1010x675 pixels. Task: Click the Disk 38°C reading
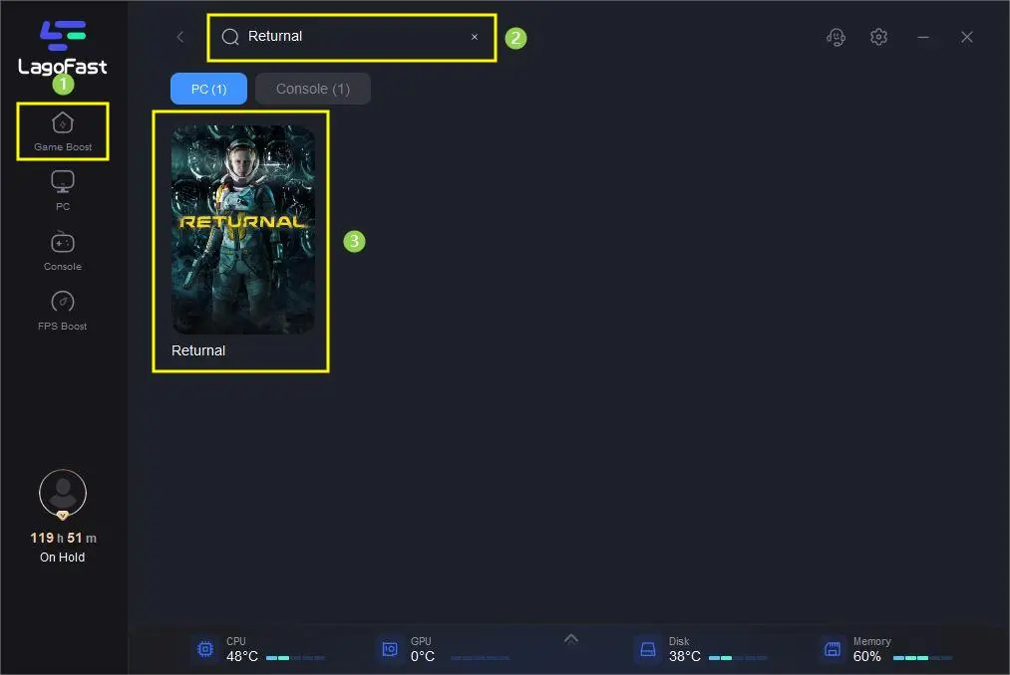click(x=685, y=656)
